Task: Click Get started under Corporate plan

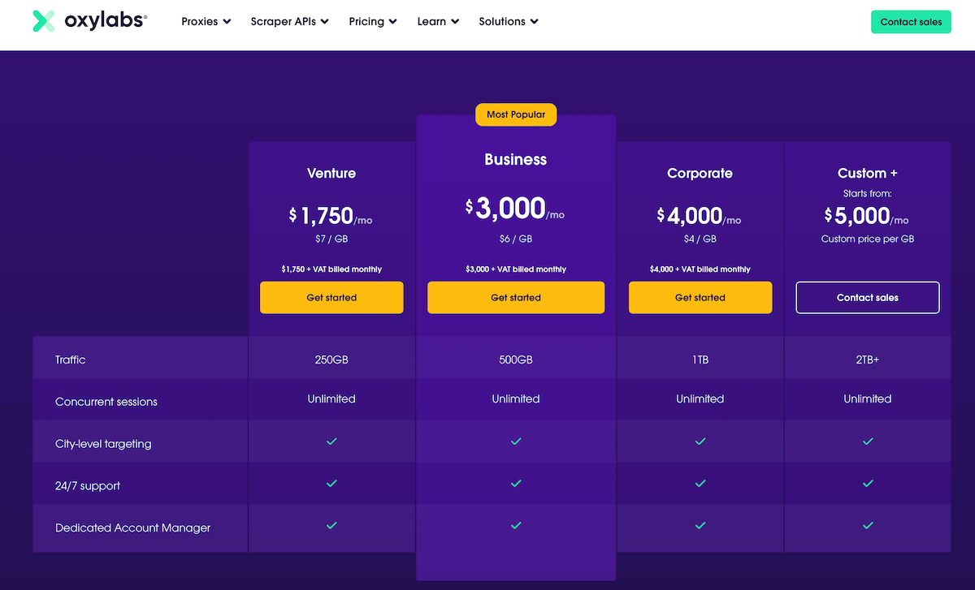Action: click(700, 298)
